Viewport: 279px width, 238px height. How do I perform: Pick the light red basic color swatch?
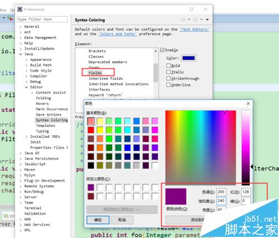pyautogui.click(x=91, y=121)
